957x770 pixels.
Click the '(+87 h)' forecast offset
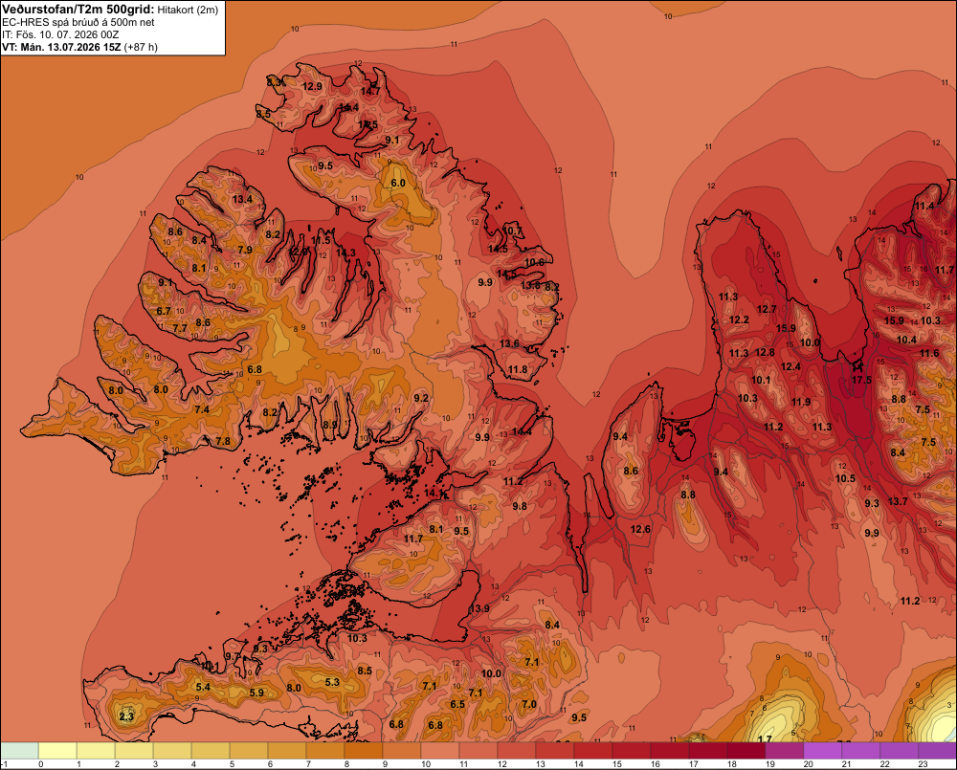[x=141, y=47]
